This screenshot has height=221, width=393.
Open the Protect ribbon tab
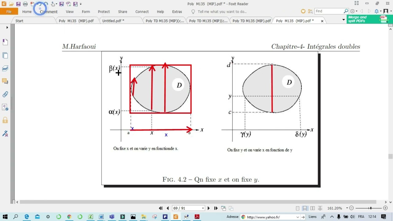[x=104, y=12]
